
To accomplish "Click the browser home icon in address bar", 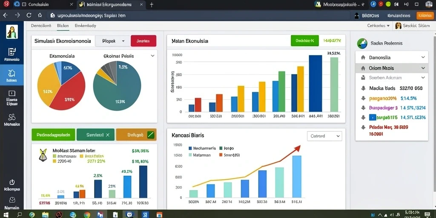I will (40, 15).
